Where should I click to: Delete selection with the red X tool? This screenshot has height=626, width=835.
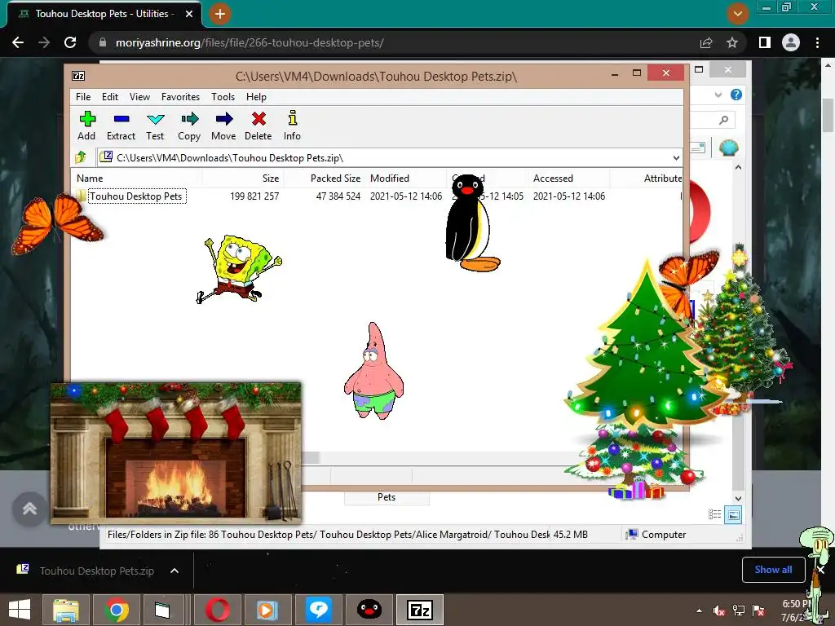coord(258,126)
